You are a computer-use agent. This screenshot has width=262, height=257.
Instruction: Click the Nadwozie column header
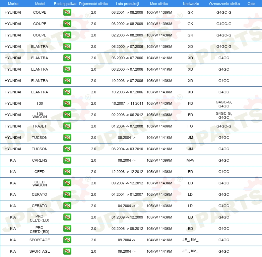pos(191,4)
